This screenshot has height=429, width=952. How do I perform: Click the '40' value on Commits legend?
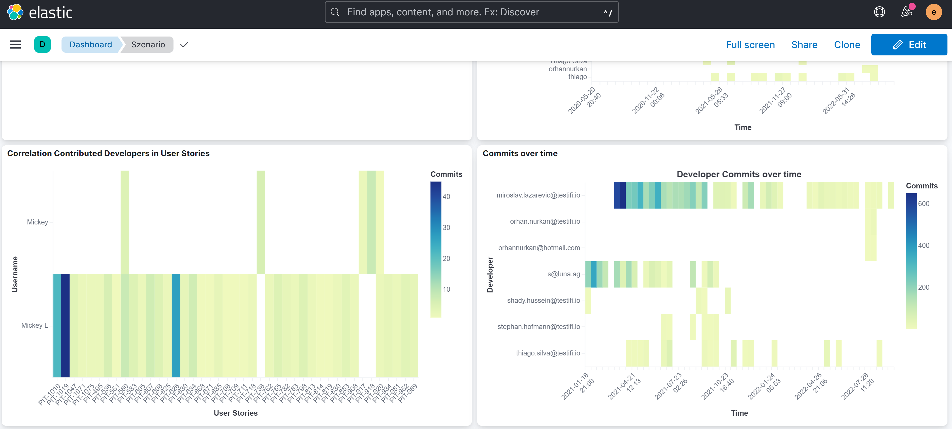[x=446, y=196]
